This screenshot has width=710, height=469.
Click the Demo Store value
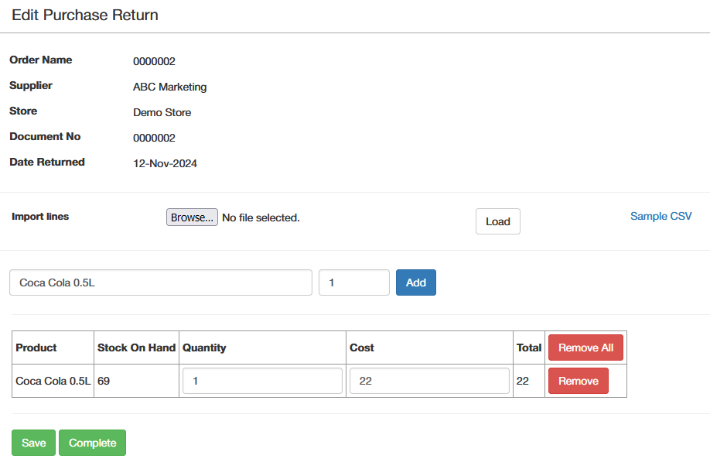click(x=162, y=112)
